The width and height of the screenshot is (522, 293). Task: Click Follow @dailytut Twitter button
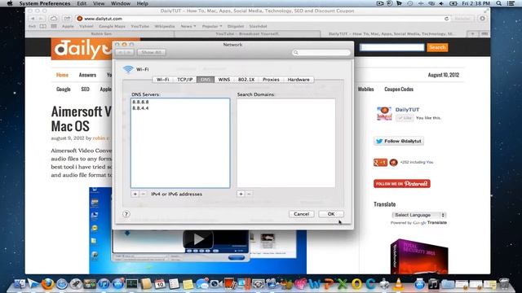(399, 141)
